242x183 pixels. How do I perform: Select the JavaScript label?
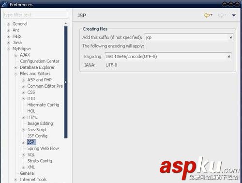(37, 130)
